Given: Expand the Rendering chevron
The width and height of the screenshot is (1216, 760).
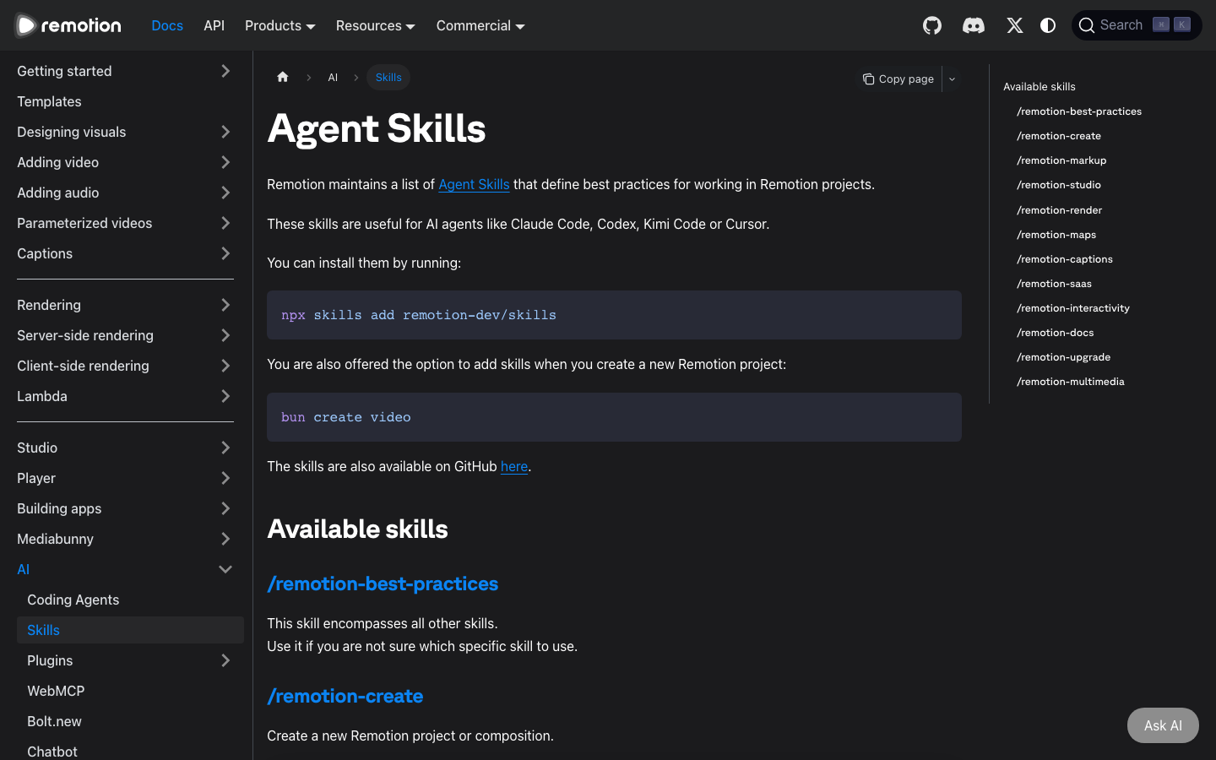Looking at the screenshot, I should 225,305.
